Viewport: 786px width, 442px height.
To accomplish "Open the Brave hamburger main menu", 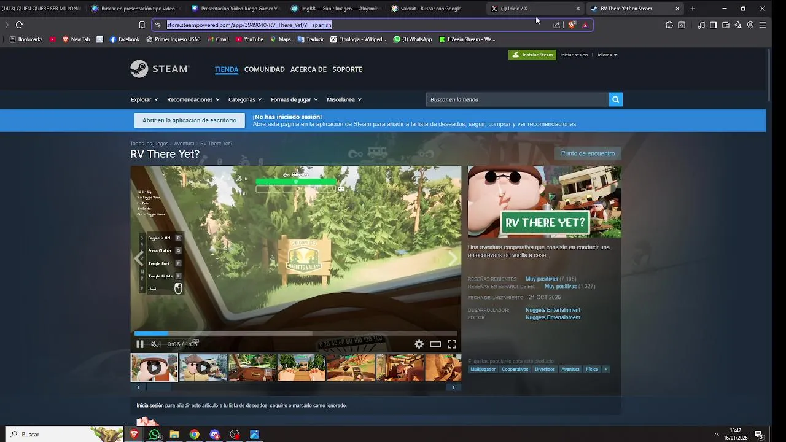I will (x=763, y=25).
